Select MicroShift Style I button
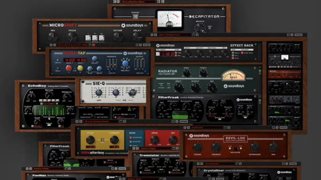This screenshot has width=321, height=180. (x=88, y=38)
